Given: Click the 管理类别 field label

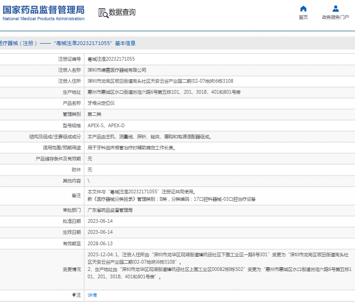Looking at the screenshot, I should 72,114.
